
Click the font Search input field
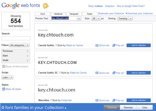coord(16,38)
